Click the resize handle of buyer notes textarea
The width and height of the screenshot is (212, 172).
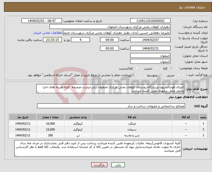[16, 155]
